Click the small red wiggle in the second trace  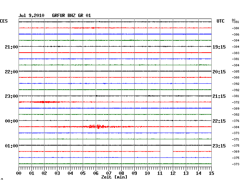click(93, 28)
